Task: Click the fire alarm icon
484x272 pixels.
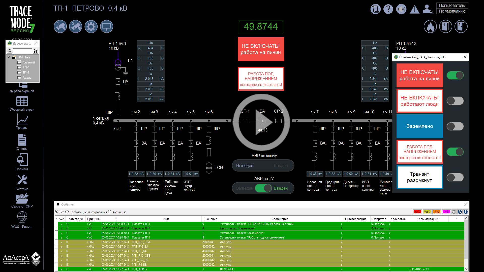Action: 430,26
